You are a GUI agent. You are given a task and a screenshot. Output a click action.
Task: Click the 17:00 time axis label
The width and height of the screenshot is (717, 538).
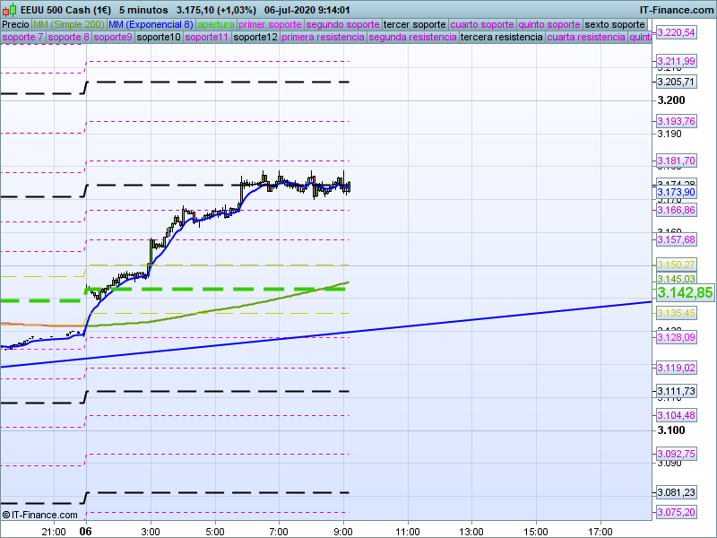coord(600,532)
